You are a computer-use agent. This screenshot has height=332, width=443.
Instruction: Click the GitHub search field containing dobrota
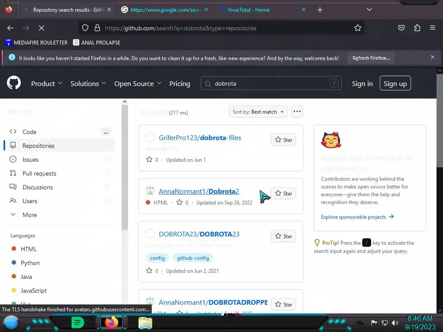pyautogui.click(x=271, y=83)
